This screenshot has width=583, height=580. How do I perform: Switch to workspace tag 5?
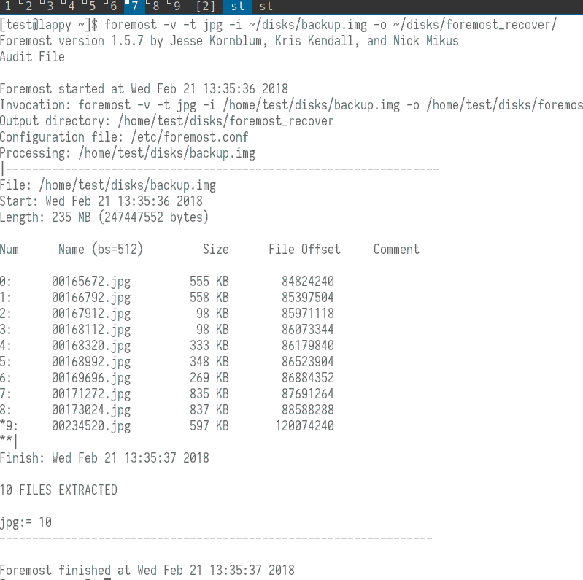pos(91,7)
